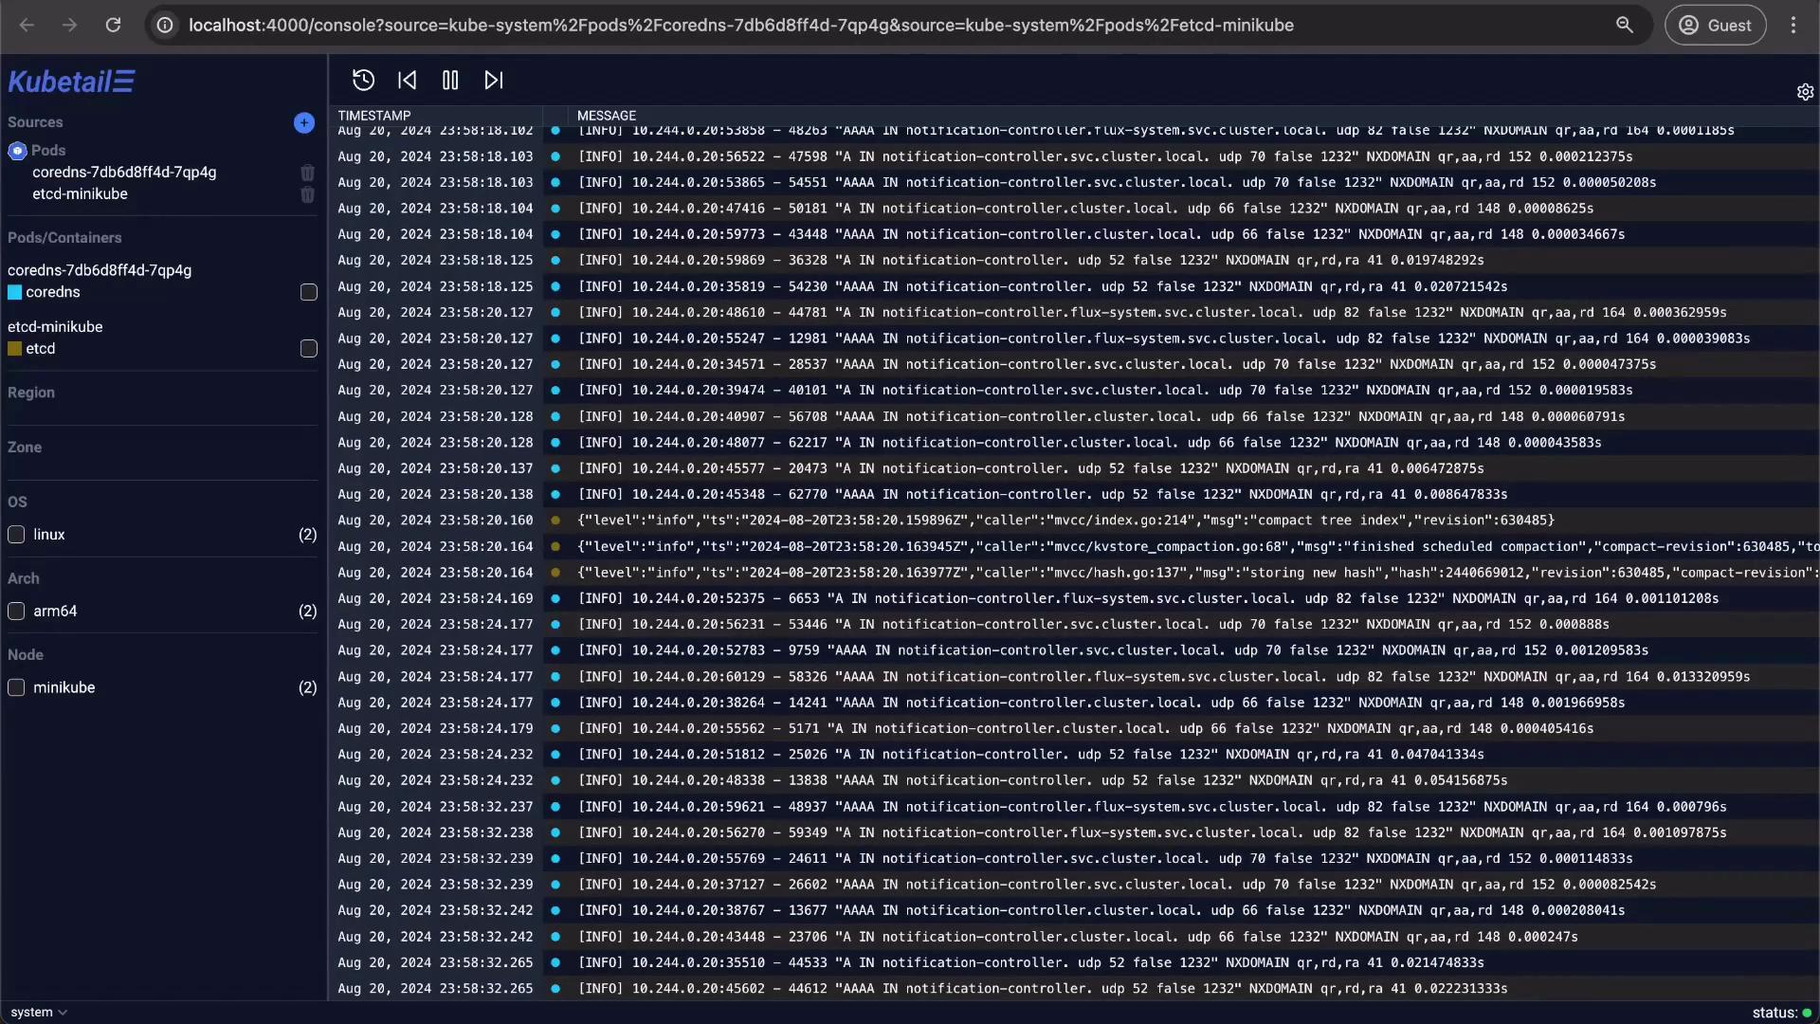Click the Region section heading
Screen dimensions: 1820x1024
coord(31,393)
